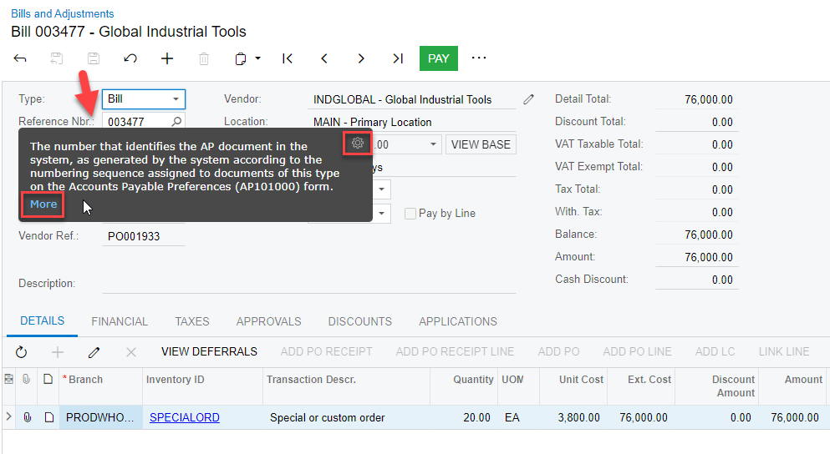
Task: Switch to the FINANCIAL tab
Action: click(x=120, y=321)
